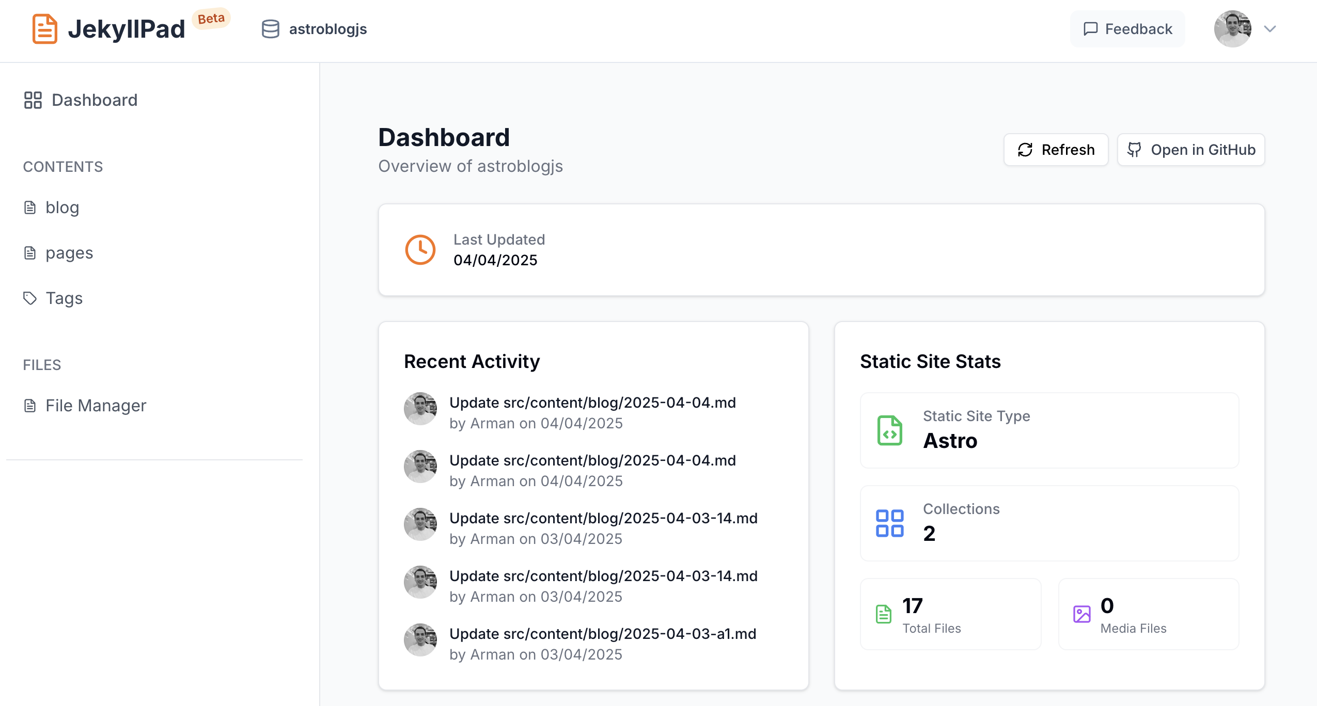Click the Refresh button
The height and width of the screenshot is (706, 1317).
(1056, 150)
